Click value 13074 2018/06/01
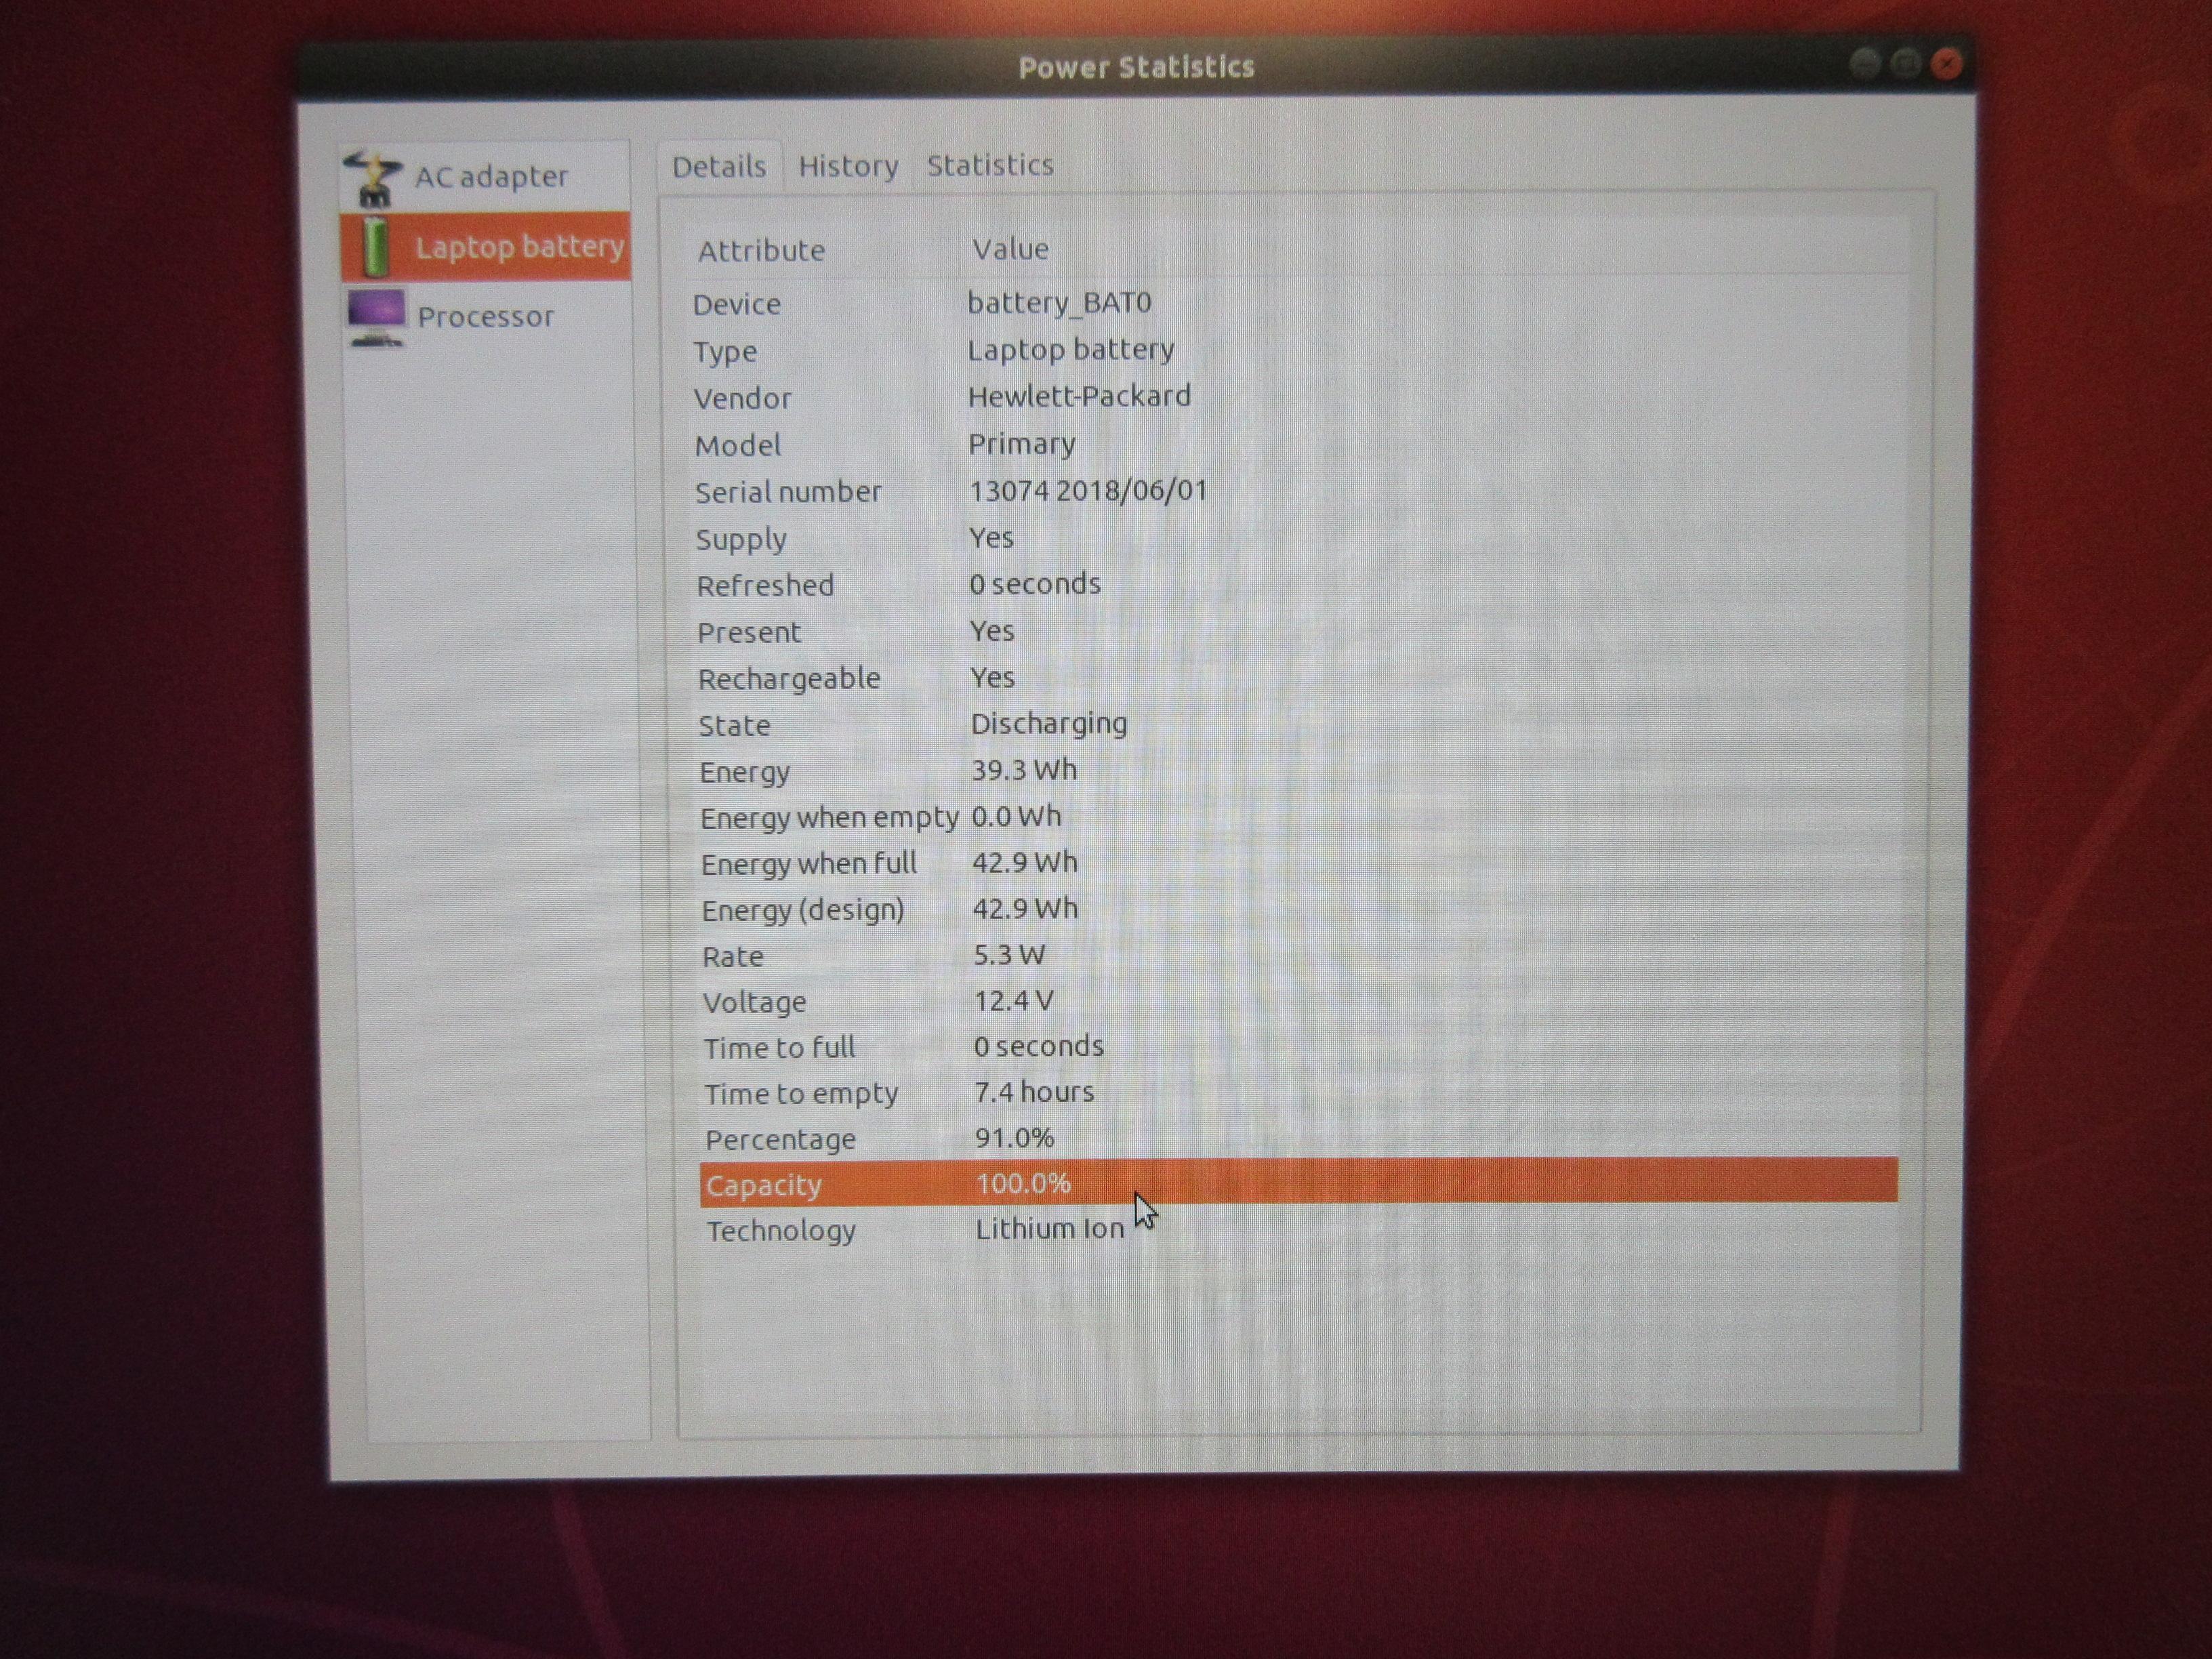 click(x=1088, y=490)
